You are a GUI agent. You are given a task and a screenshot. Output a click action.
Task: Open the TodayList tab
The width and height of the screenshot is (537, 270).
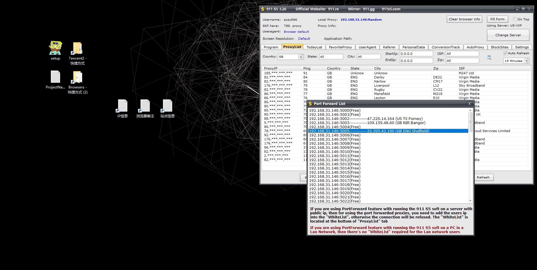click(314, 47)
